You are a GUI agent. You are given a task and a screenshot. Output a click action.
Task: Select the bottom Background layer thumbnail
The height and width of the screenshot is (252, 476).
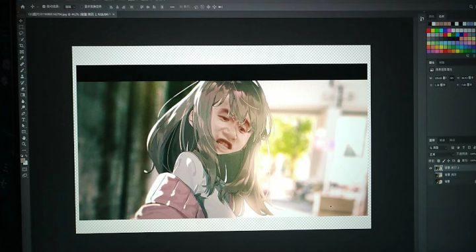pos(439,181)
